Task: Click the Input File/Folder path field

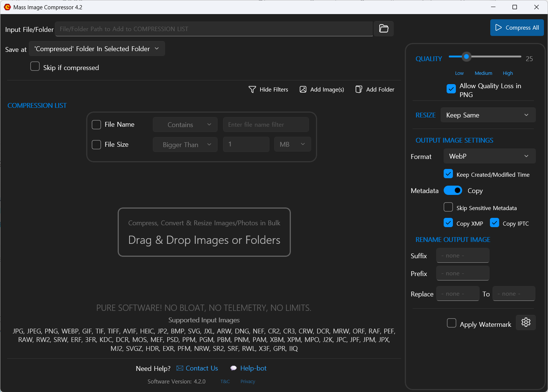Action: 214,29
